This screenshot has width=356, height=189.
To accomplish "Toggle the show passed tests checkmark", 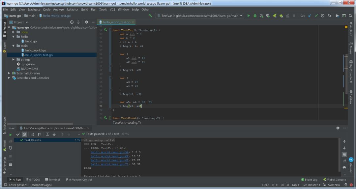I will pyautogui.click(x=18, y=134).
